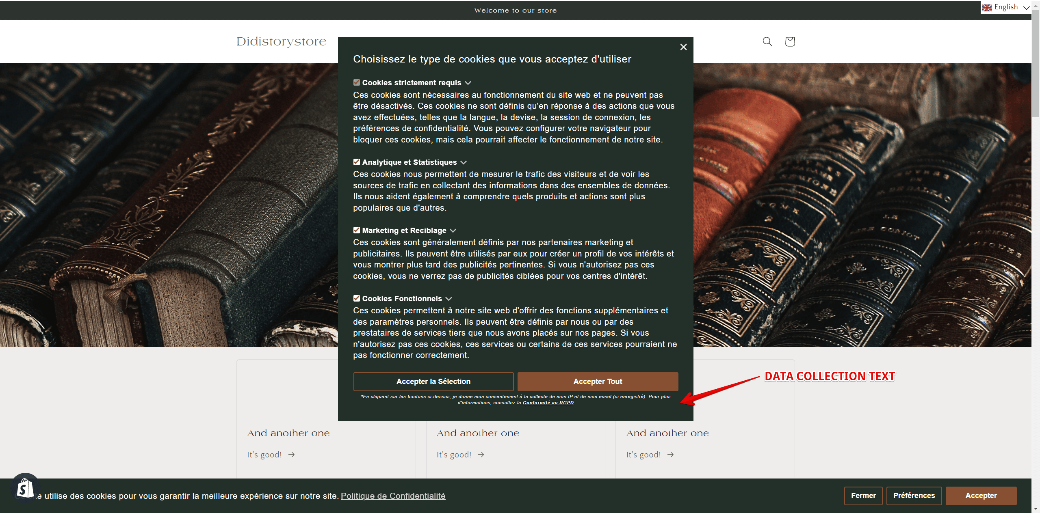Click arrow beside middle It's good! link

481,455
